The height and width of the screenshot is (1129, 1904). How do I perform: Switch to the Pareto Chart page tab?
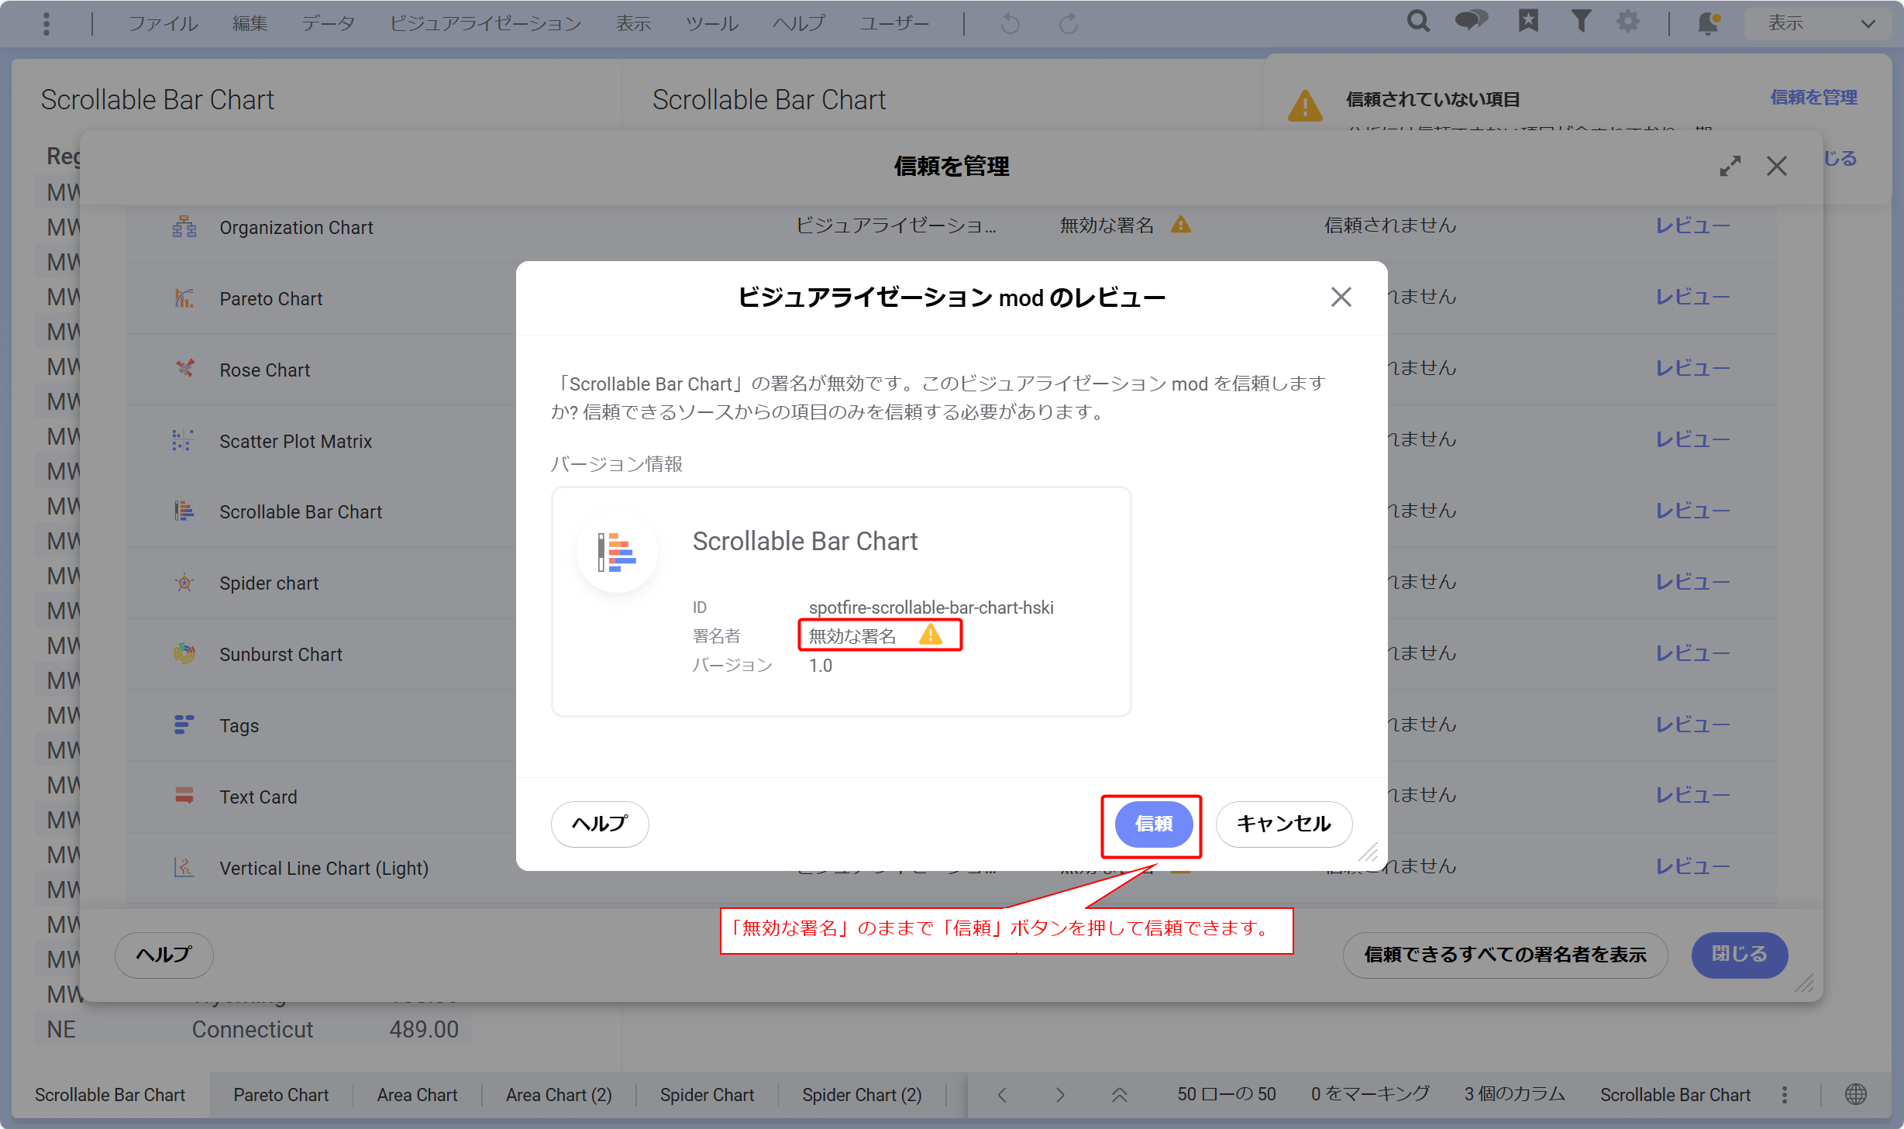(281, 1095)
